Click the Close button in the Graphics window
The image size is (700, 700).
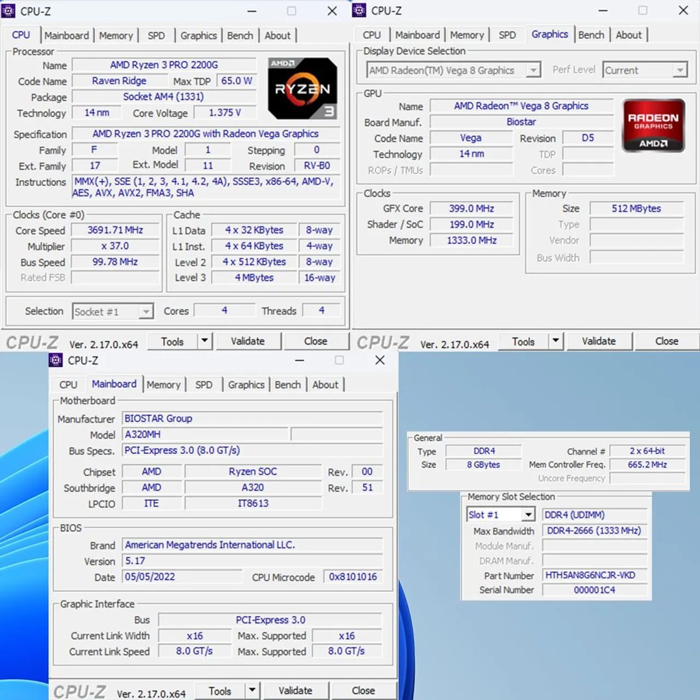pyautogui.click(x=666, y=341)
